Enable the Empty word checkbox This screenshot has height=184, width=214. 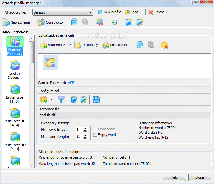[x=95, y=135]
